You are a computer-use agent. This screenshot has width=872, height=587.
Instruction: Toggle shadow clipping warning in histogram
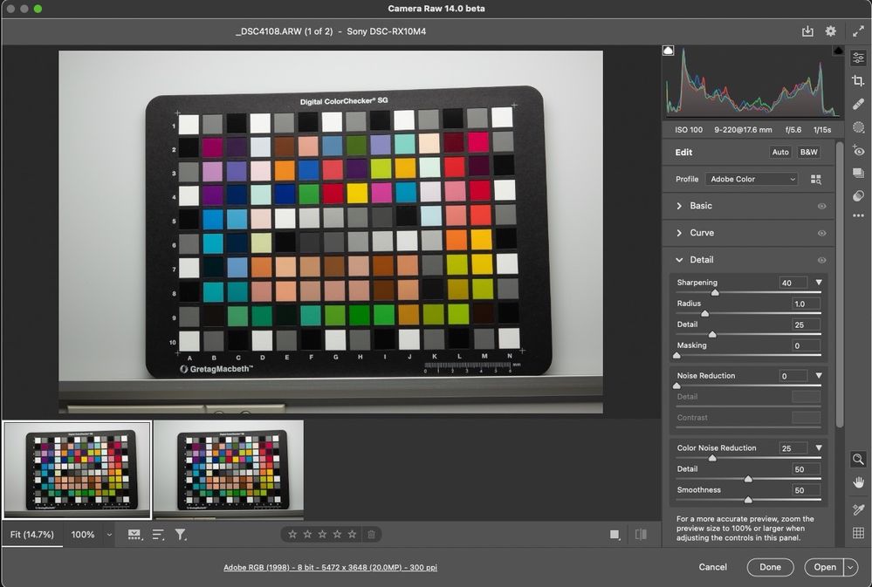(669, 51)
